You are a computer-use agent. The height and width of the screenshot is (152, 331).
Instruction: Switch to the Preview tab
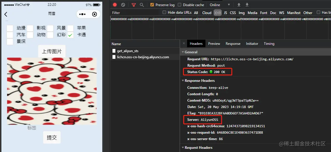[214, 44]
